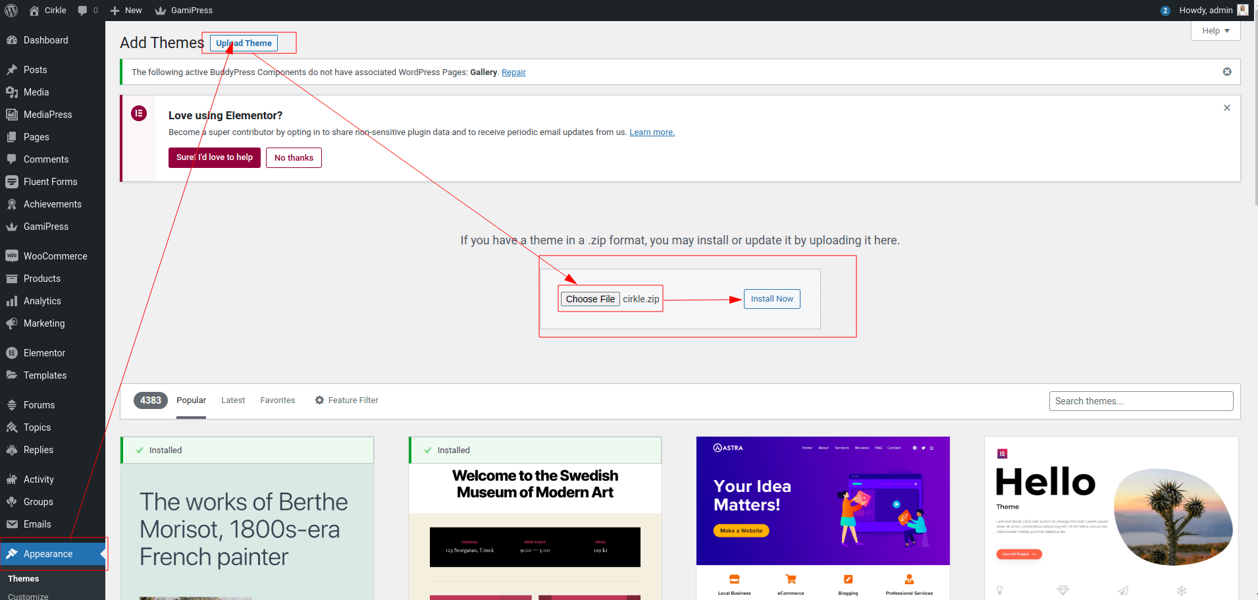The width and height of the screenshot is (1258, 600).
Task: Click the notification badge showing 2
Action: [x=1165, y=11]
